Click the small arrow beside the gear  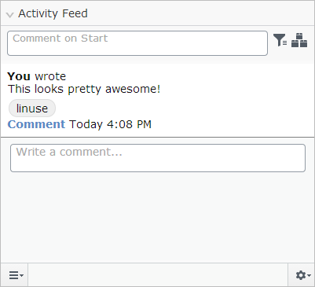point(310,275)
